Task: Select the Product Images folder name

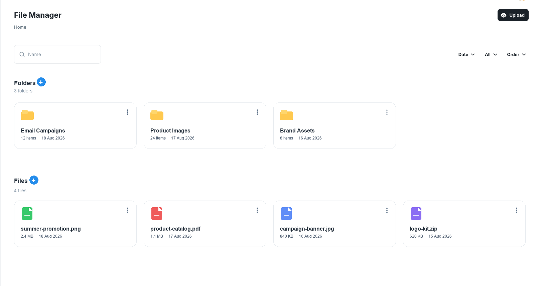Action: coord(170,130)
